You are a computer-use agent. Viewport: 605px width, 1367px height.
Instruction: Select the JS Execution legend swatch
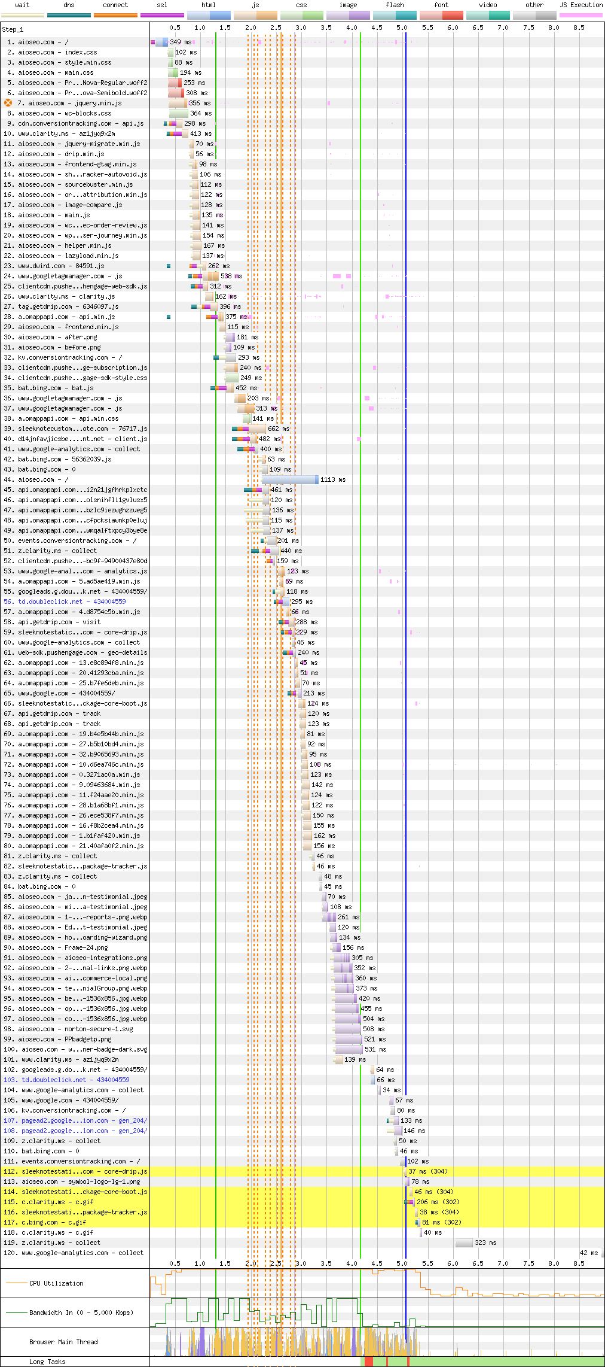(580, 15)
